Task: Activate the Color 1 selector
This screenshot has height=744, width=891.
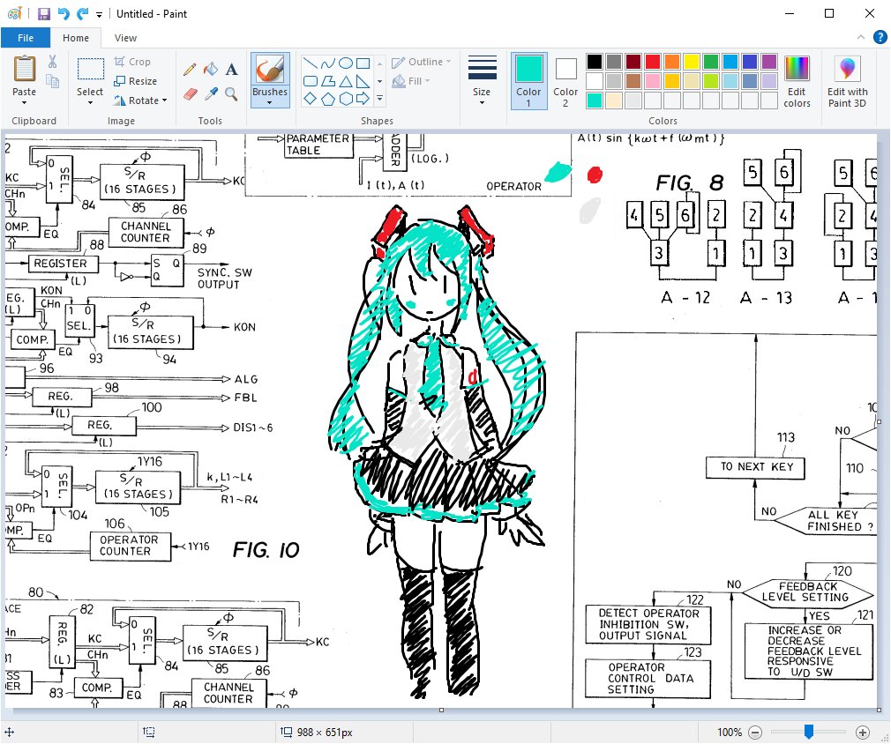Action: click(528, 80)
